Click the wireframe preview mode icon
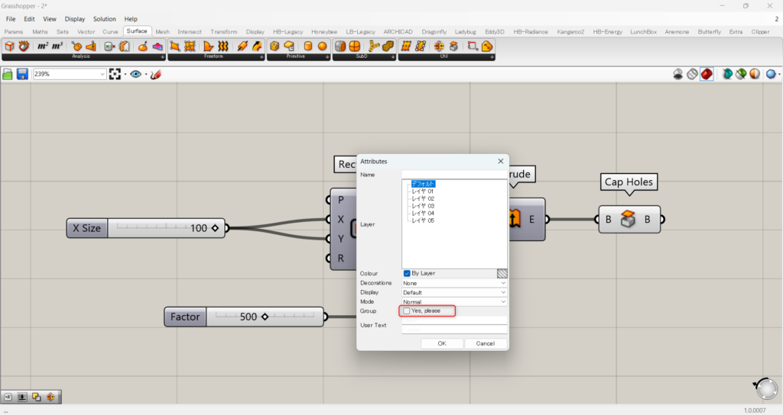 click(692, 74)
